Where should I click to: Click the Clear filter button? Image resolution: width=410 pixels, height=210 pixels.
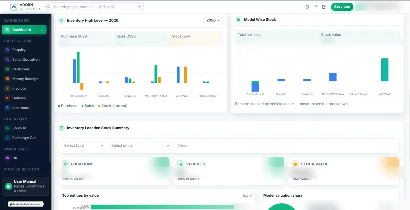coord(183,146)
